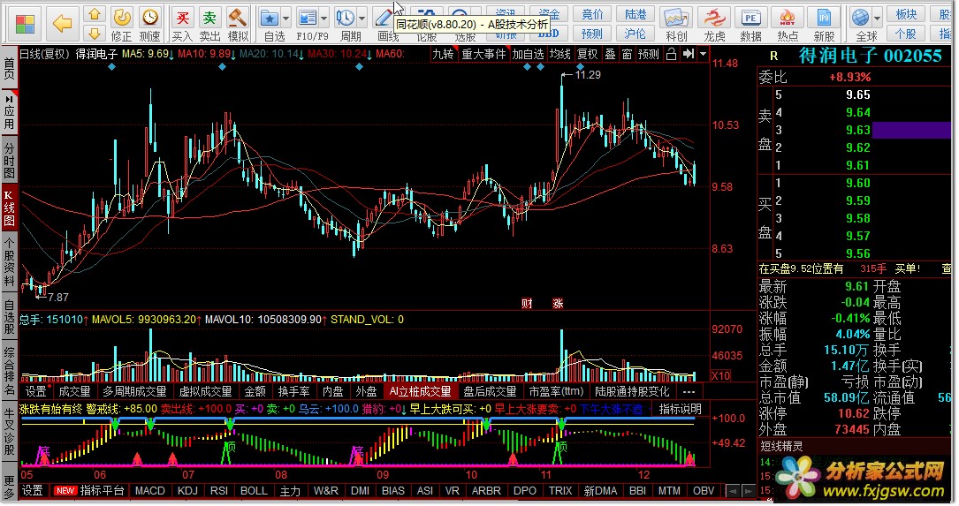Toggle the 窗 window option
Screen dimensions: 959x506
point(627,55)
